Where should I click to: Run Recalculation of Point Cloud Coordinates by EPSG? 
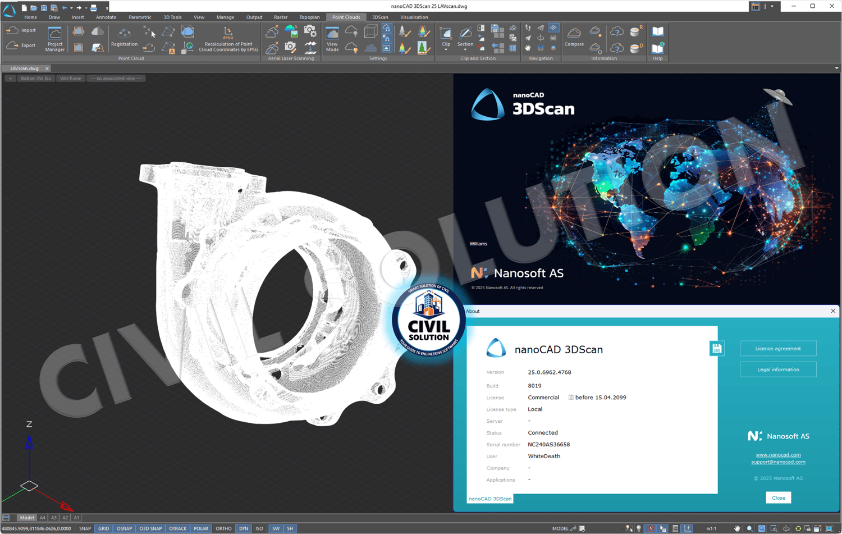coord(228,39)
